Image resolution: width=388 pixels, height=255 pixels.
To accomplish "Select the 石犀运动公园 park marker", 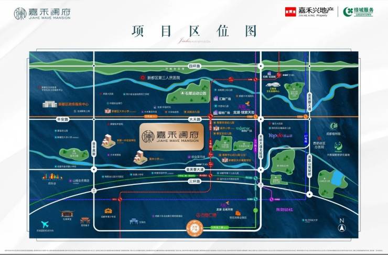I will pyautogui.click(x=182, y=93).
